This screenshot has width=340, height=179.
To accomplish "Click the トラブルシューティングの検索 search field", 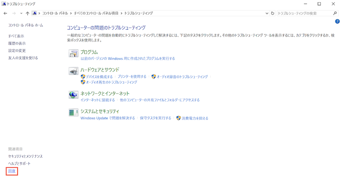I will (304, 13).
